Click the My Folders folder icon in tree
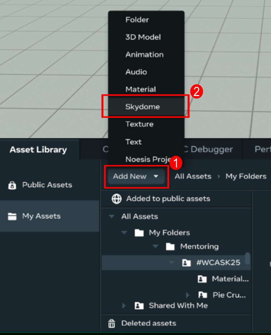The image size is (271, 335). [139, 233]
